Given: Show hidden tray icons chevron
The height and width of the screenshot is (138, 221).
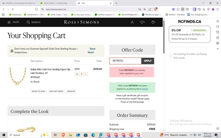Looking at the screenshot, I should 191,135.
